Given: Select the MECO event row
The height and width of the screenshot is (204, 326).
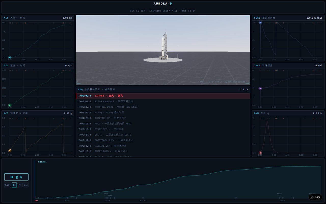Looking at the screenshot, I should [163, 124].
